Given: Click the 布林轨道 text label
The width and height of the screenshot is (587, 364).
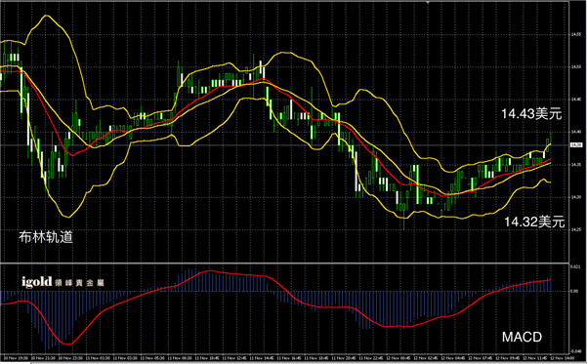Looking at the screenshot, I should (x=46, y=237).
